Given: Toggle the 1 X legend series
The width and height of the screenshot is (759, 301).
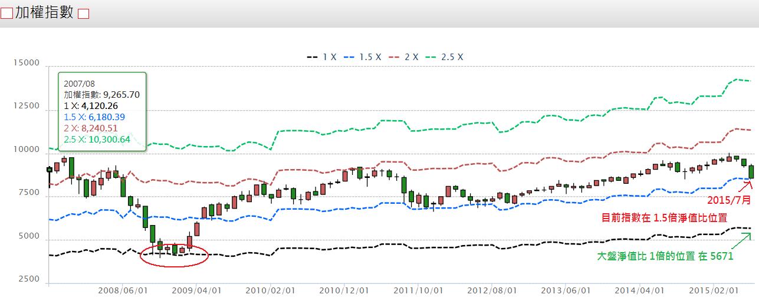Looking at the screenshot, I should point(321,57).
